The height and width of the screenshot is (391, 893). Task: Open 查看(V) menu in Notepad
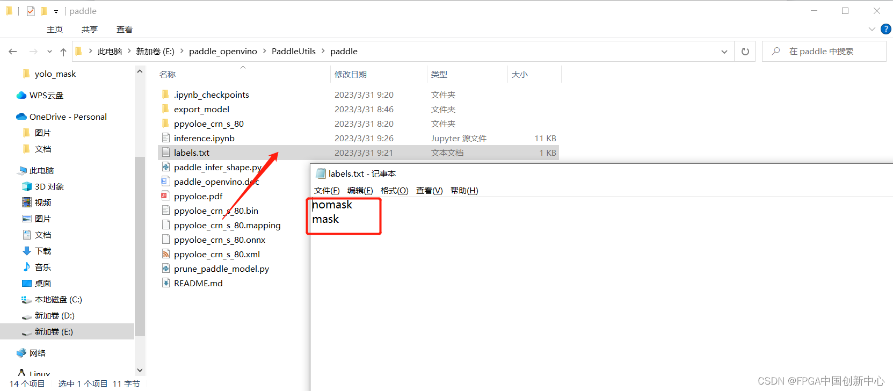coord(430,191)
